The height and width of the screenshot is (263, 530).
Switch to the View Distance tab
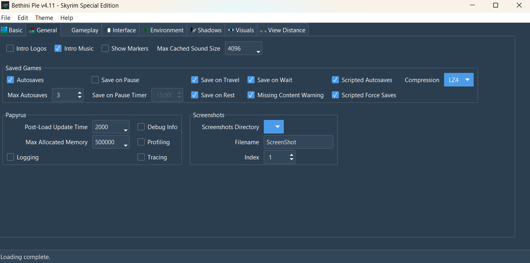pos(283,30)
